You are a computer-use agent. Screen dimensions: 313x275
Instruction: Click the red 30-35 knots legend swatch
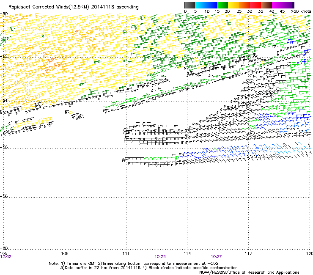(x=255, y=5)
